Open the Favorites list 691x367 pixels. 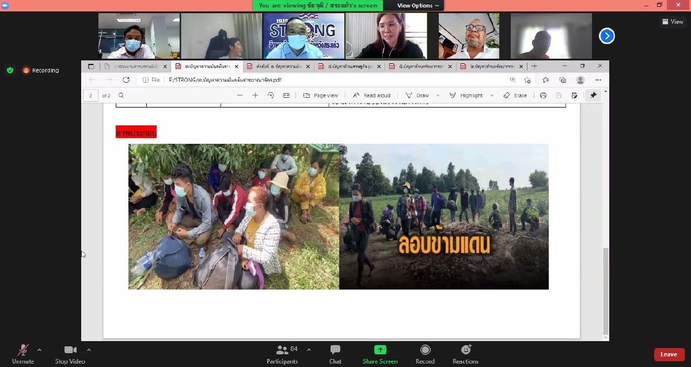pos(545,80)
